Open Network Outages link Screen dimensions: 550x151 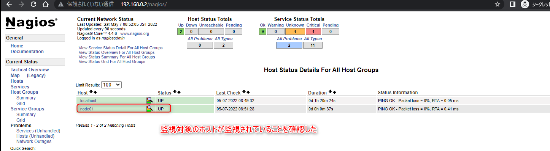34,142
